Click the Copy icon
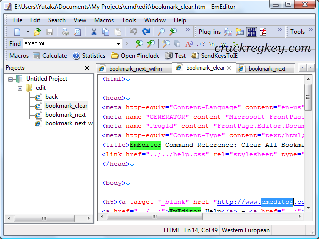The width and height of the screenshot is (319, 239). [x=106, y=32]
